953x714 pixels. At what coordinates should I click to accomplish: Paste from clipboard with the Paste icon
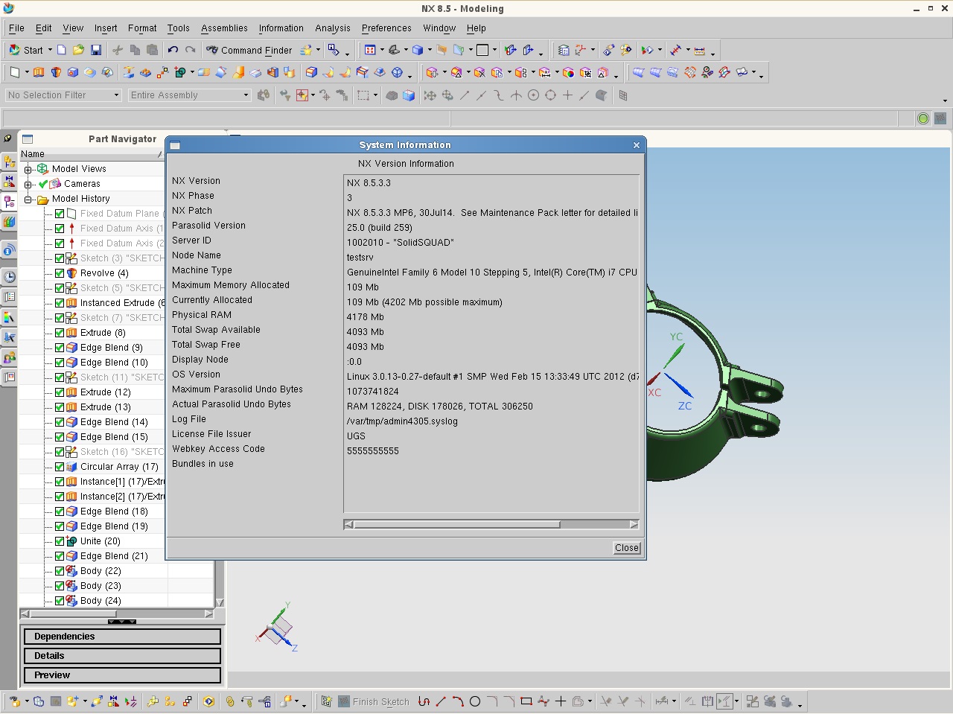[152, 51]
